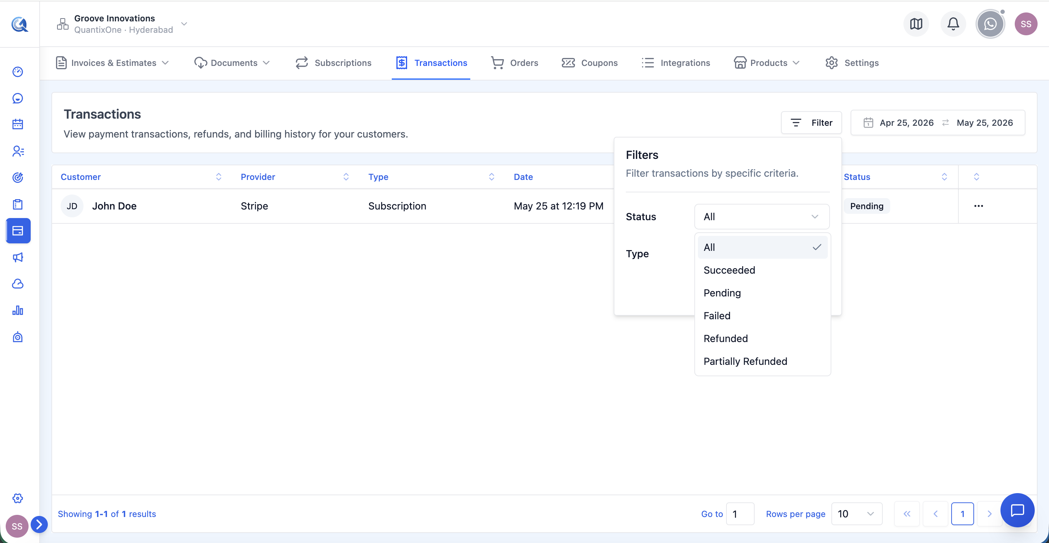Screen dimensions: 1049x543
Task: Expand Invoices & Estimates menu
Action: pyautogui.click(x=112, y=63)
